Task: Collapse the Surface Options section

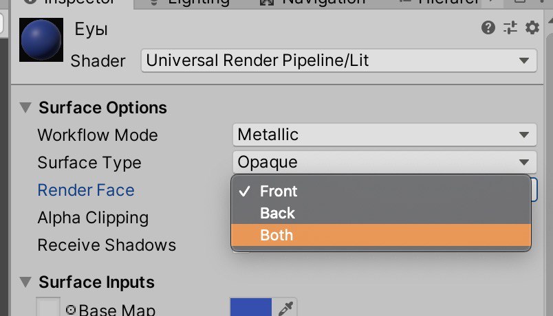Action: (25, 107)
